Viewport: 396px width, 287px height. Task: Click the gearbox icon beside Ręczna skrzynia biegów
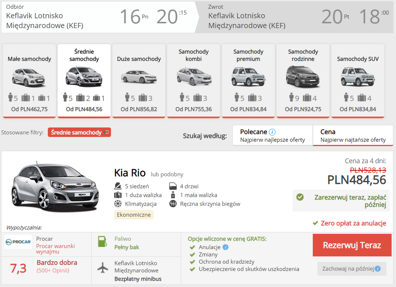point(173,204)
